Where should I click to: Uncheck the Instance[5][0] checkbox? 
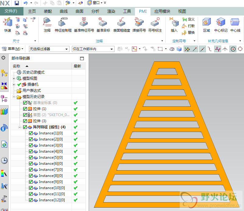31,157
